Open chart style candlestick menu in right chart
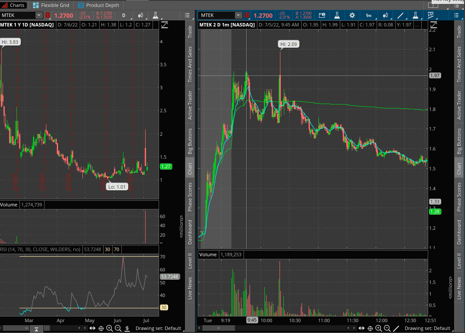Viewport: 465px width, 333px height. (385, 16)
